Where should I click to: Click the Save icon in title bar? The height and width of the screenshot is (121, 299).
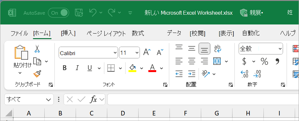(79, 13)
